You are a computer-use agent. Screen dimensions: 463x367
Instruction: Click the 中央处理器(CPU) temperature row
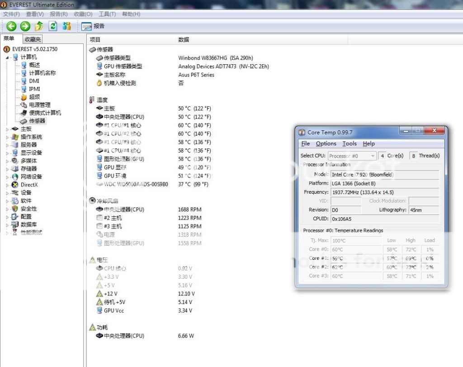pyautogui.click(x=124, y=117)
